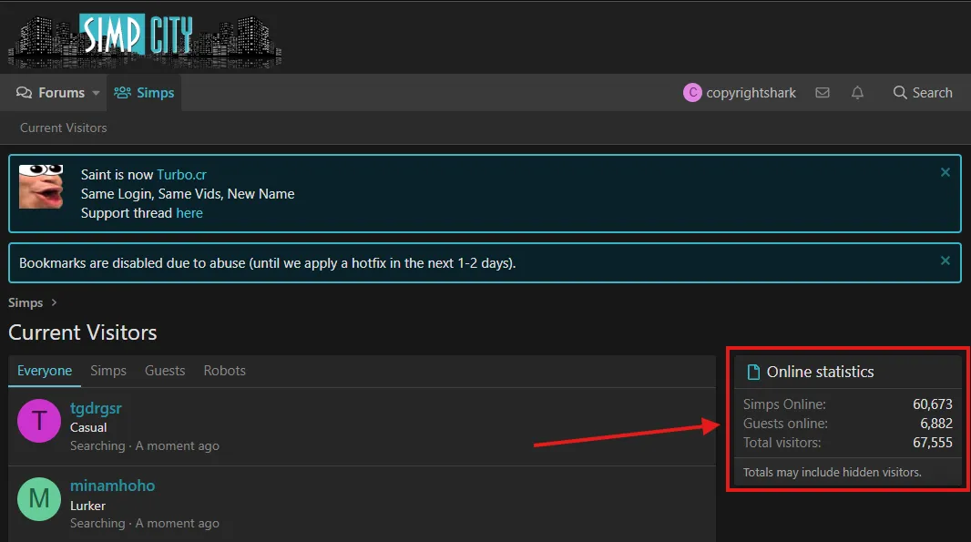Screen dimensions: 971x542
Task: Open the inbox envelope icon
Action: click(823, 92)
